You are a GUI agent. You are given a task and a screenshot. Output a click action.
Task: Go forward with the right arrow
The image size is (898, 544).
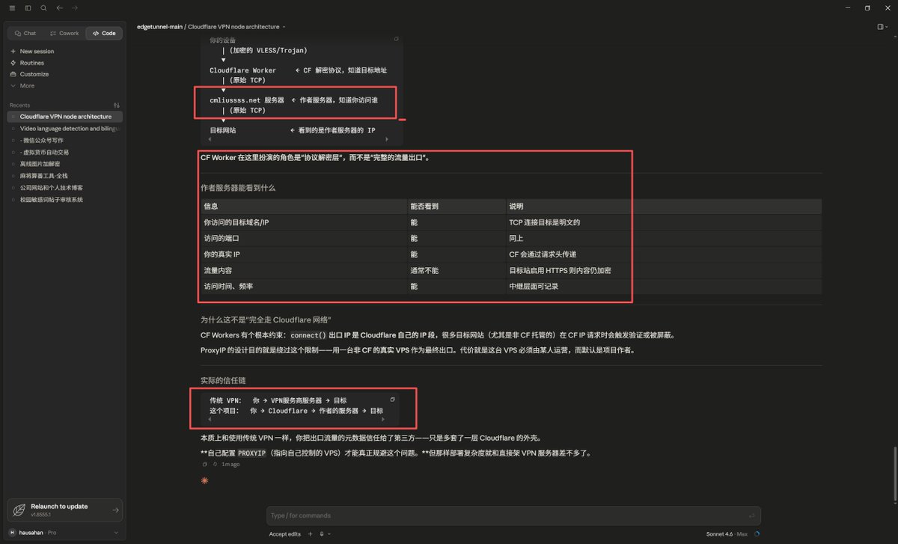pos(74,7)
